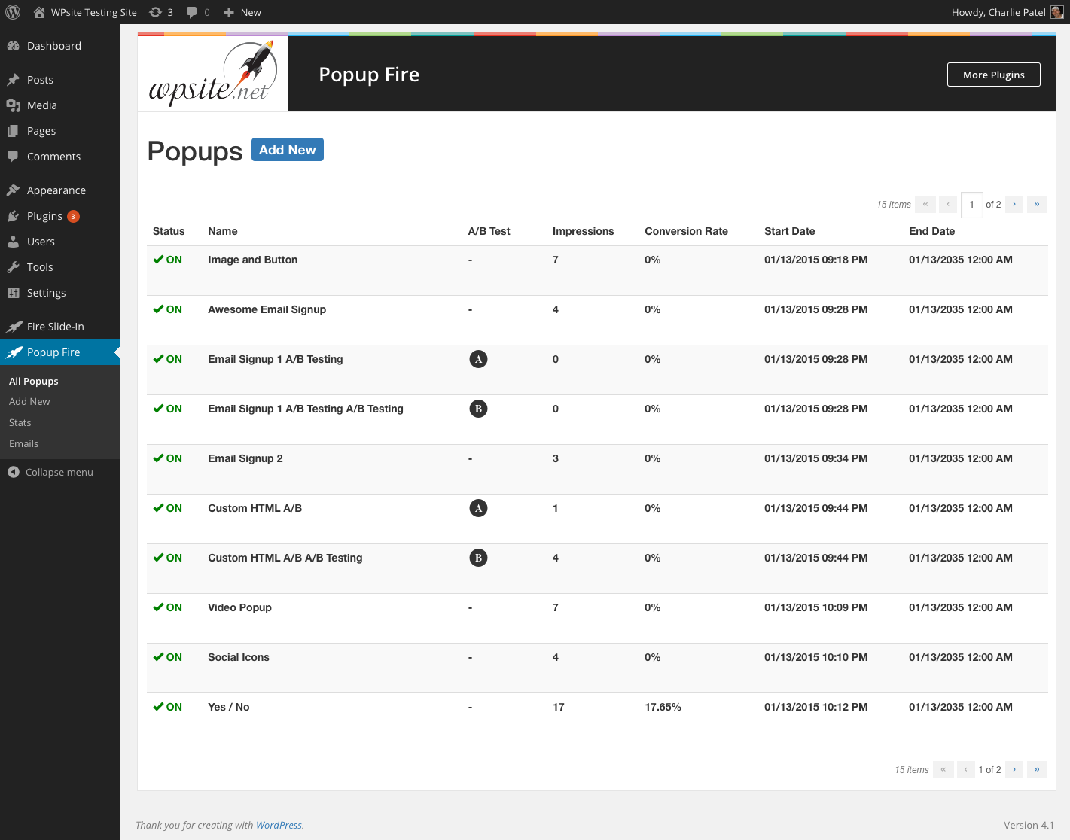Go to next page using top pagination arrow
The width and height of the screenshot is (1070, 840).
[1014, 204]
